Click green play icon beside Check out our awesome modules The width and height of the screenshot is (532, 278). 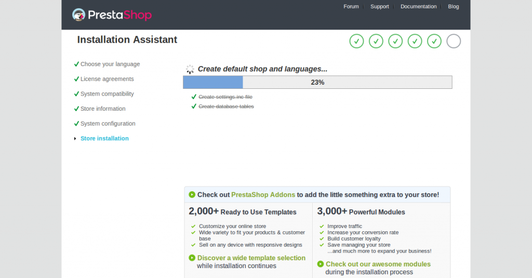tap(320, 264)
